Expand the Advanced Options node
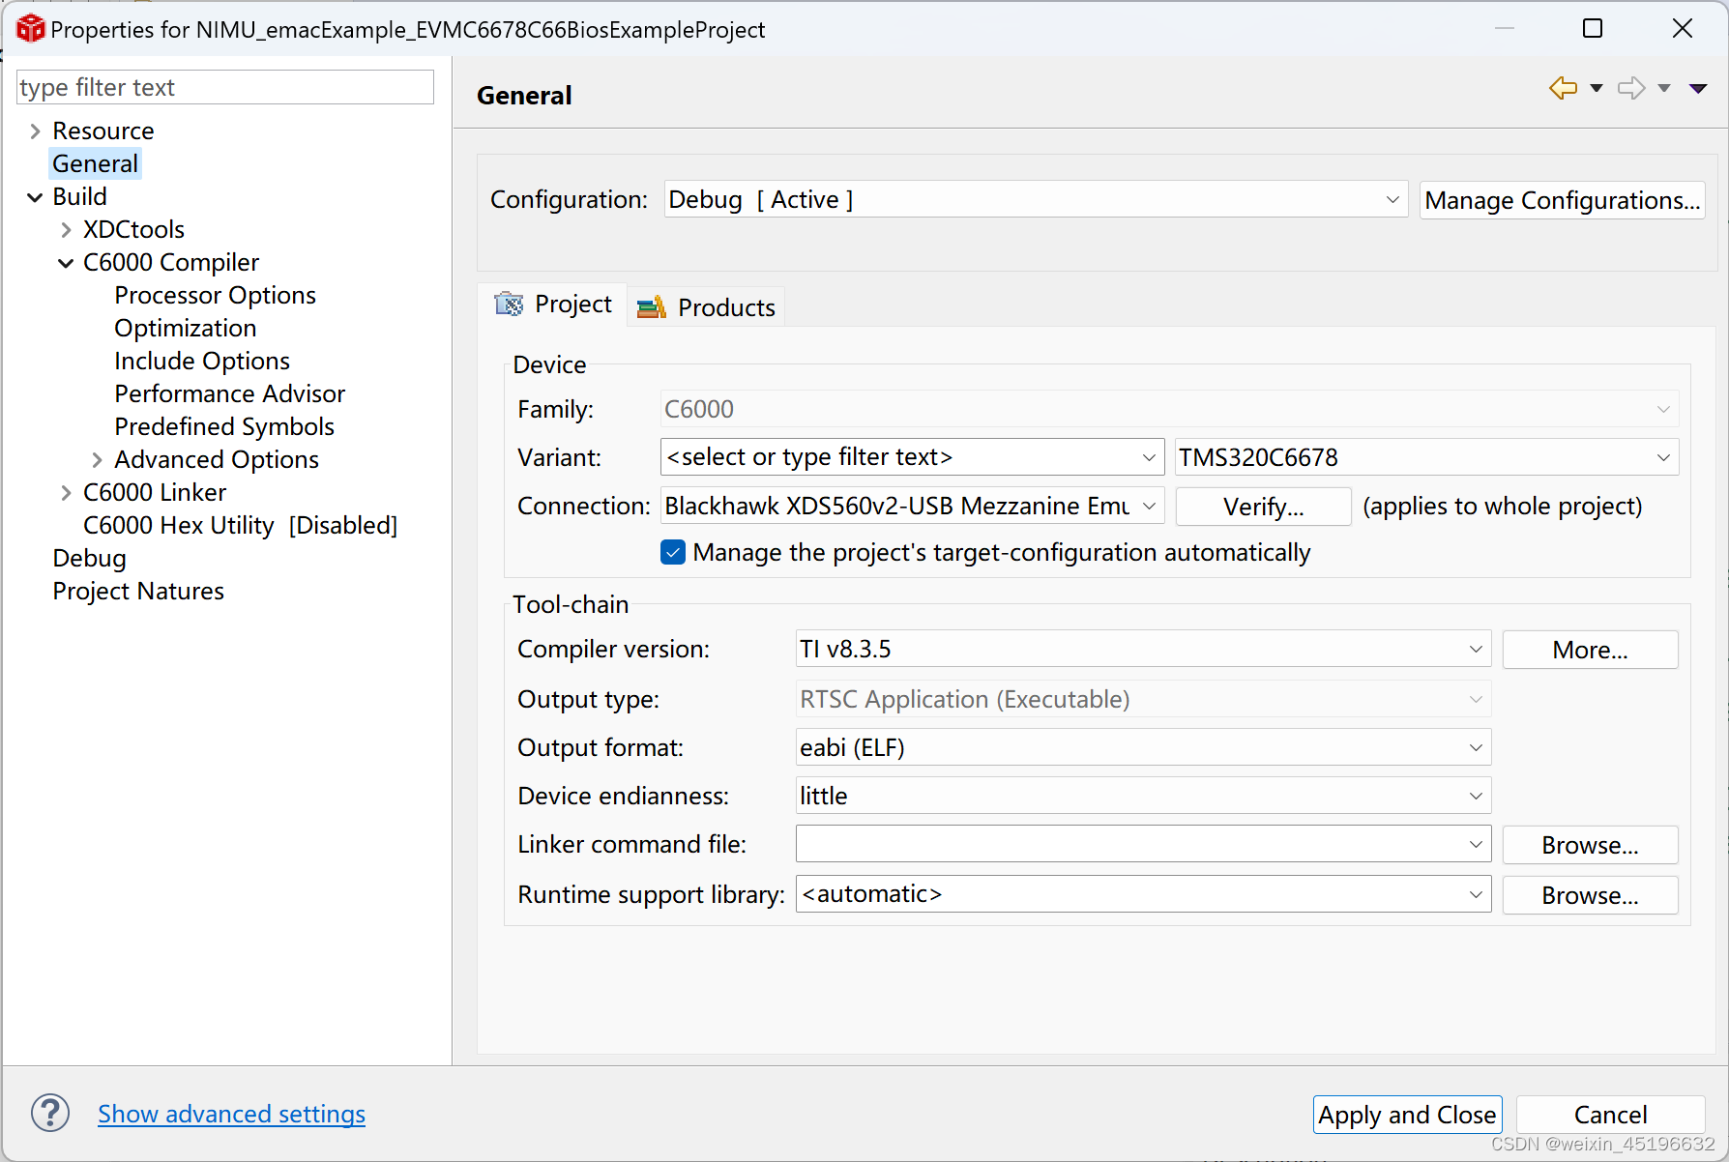 pos(98,460)
